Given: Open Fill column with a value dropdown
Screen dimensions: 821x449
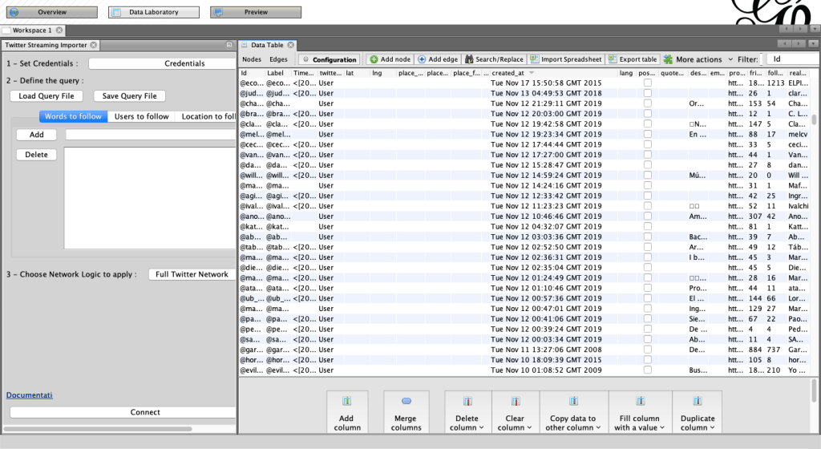Looking at the screenshot, I should 661,427.
